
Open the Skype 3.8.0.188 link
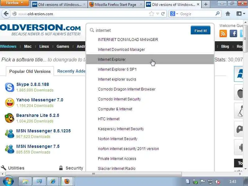coord(33,84)
